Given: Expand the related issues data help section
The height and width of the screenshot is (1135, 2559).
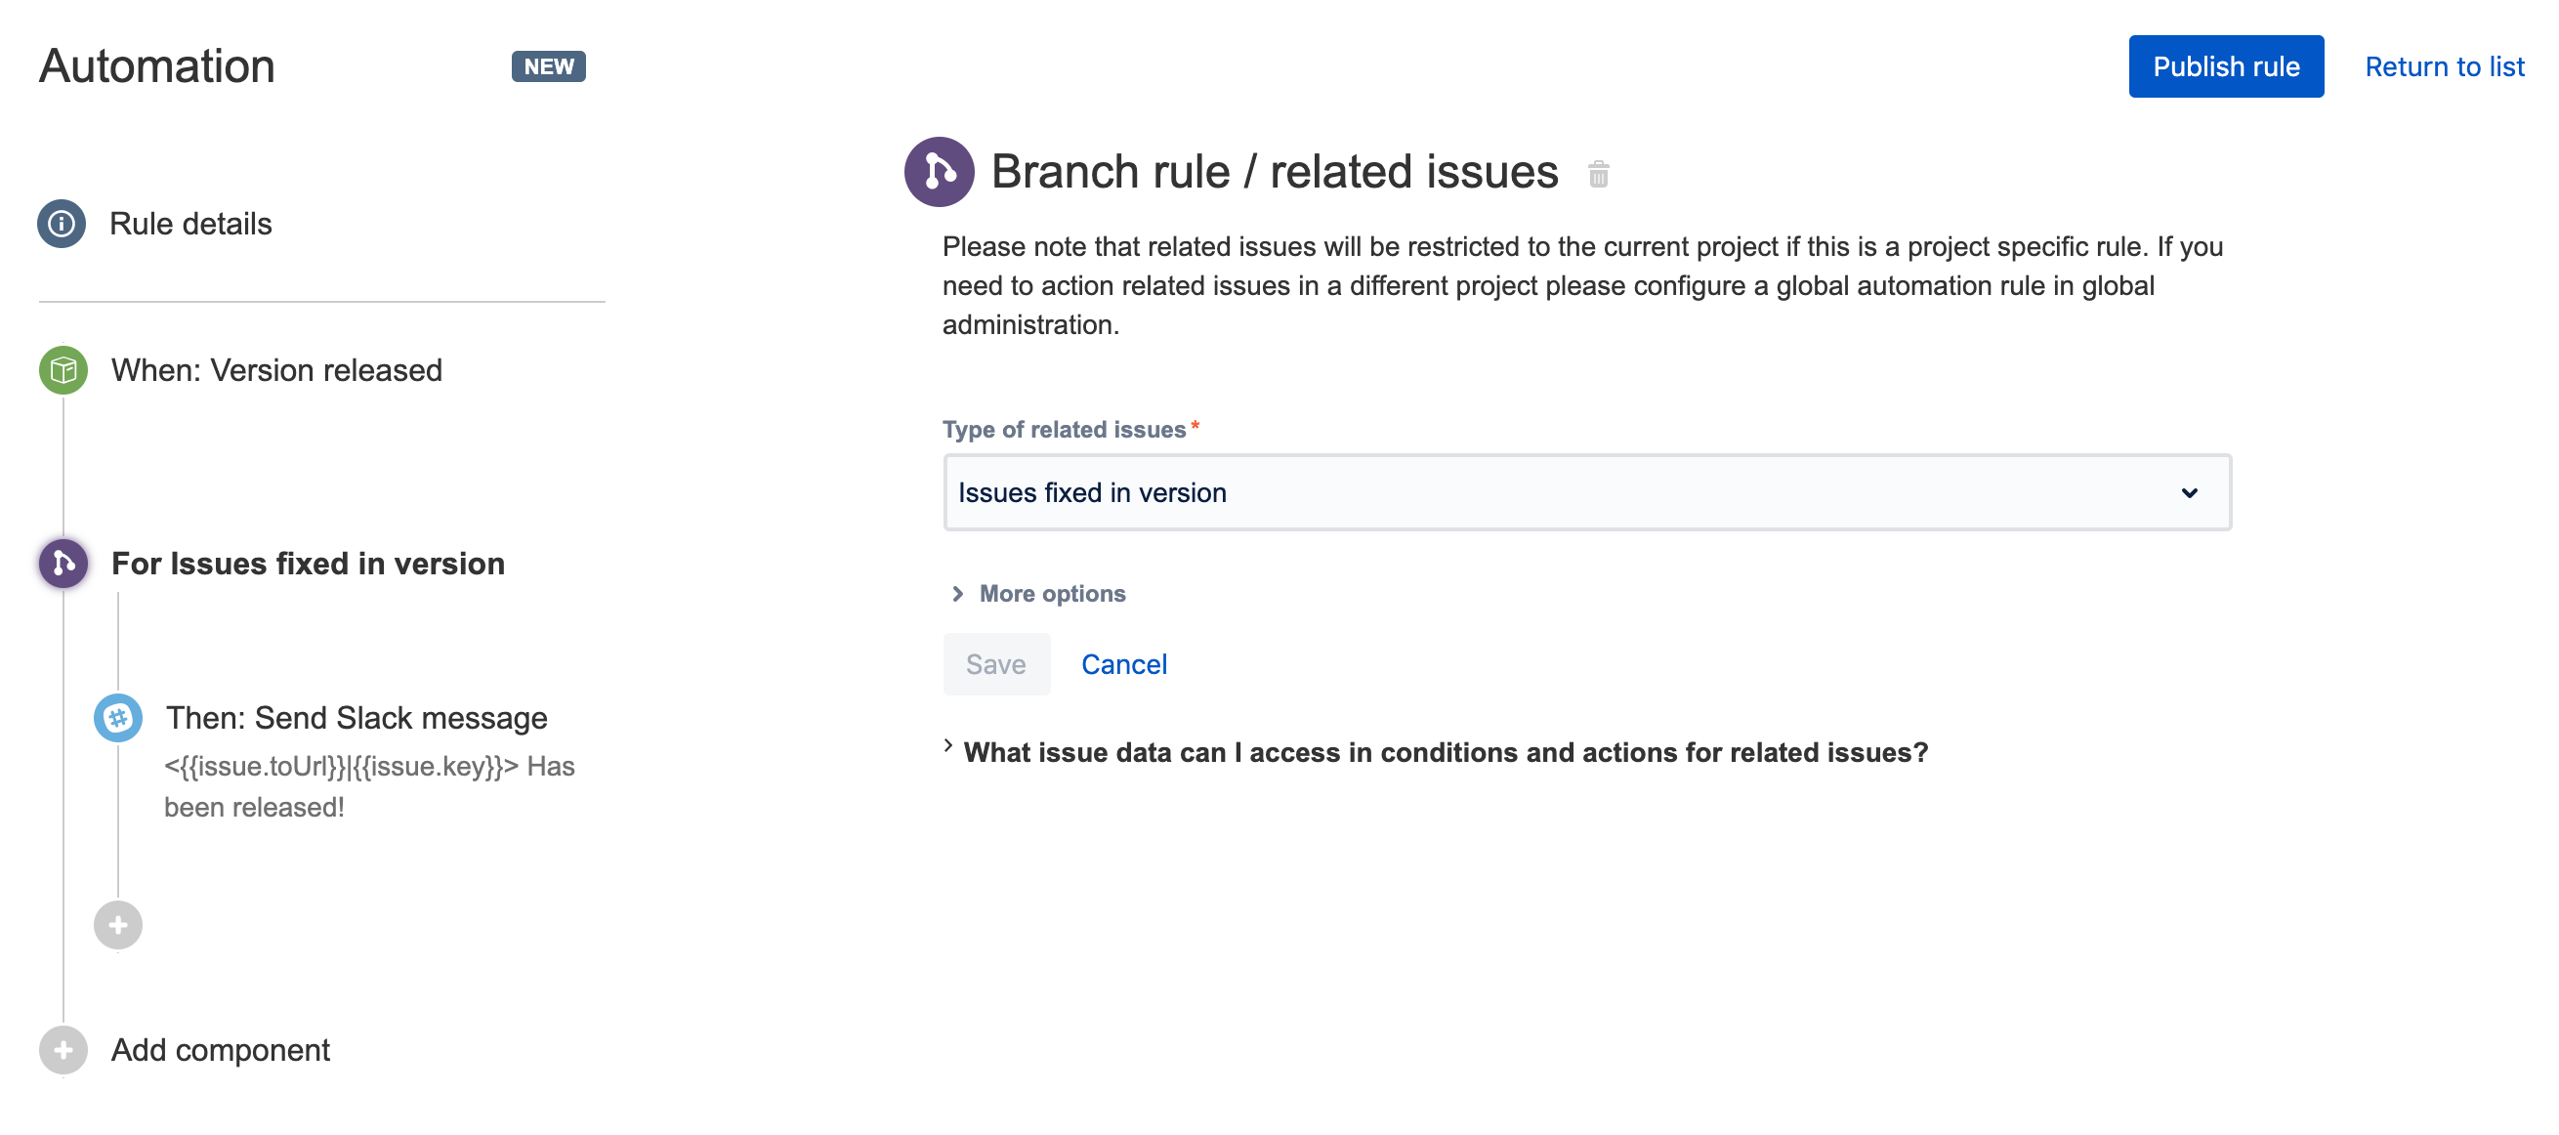Looking at the screenshot, I should [1445, 752].
